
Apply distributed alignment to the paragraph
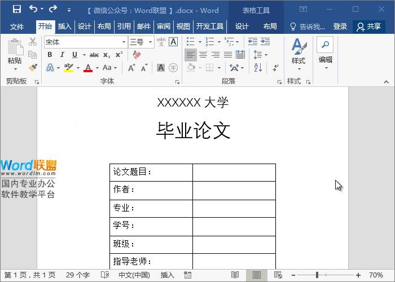point(240,54)
